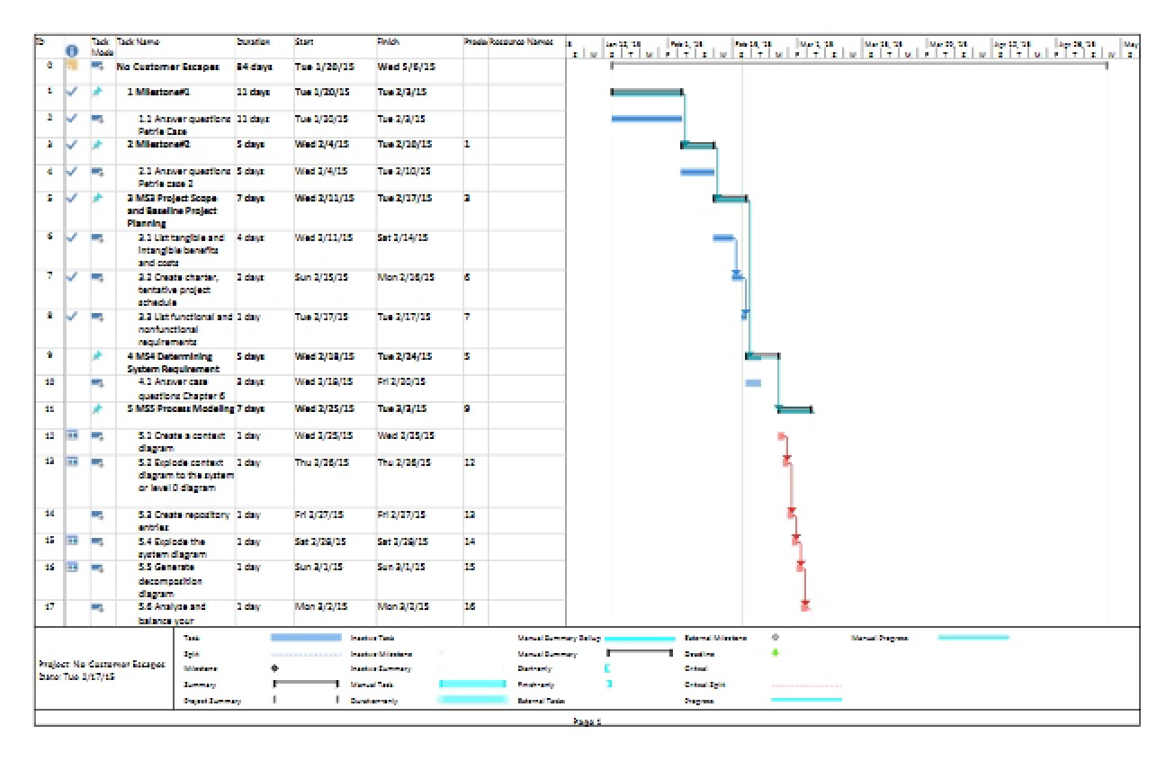Click the checkmark indicator for 2 Milestone#2
The width and height of the screenshot is (1175, 761).
pos(72,144)
